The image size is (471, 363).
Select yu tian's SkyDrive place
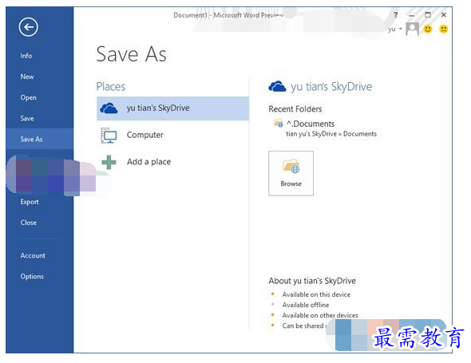172,109
